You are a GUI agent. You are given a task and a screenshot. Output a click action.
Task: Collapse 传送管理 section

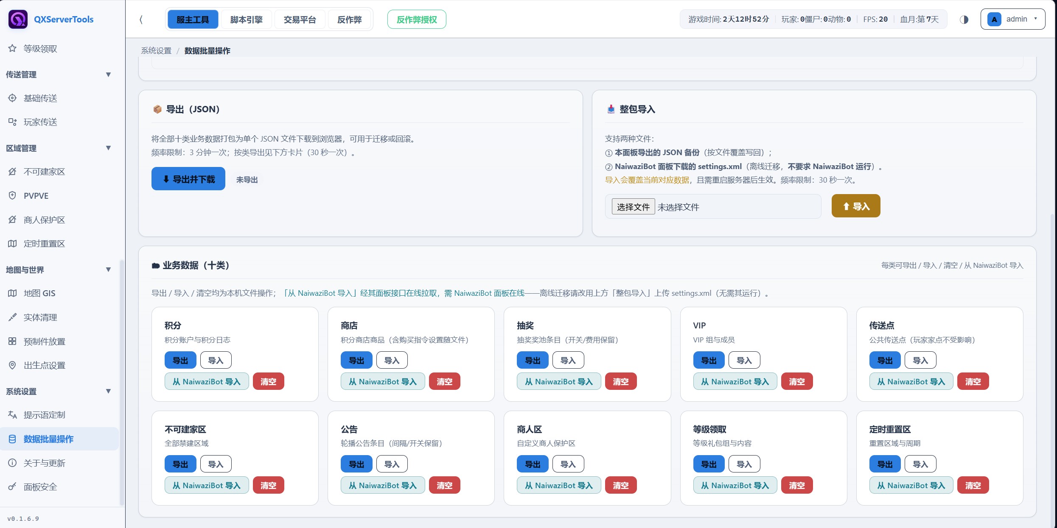click(108, 75)
